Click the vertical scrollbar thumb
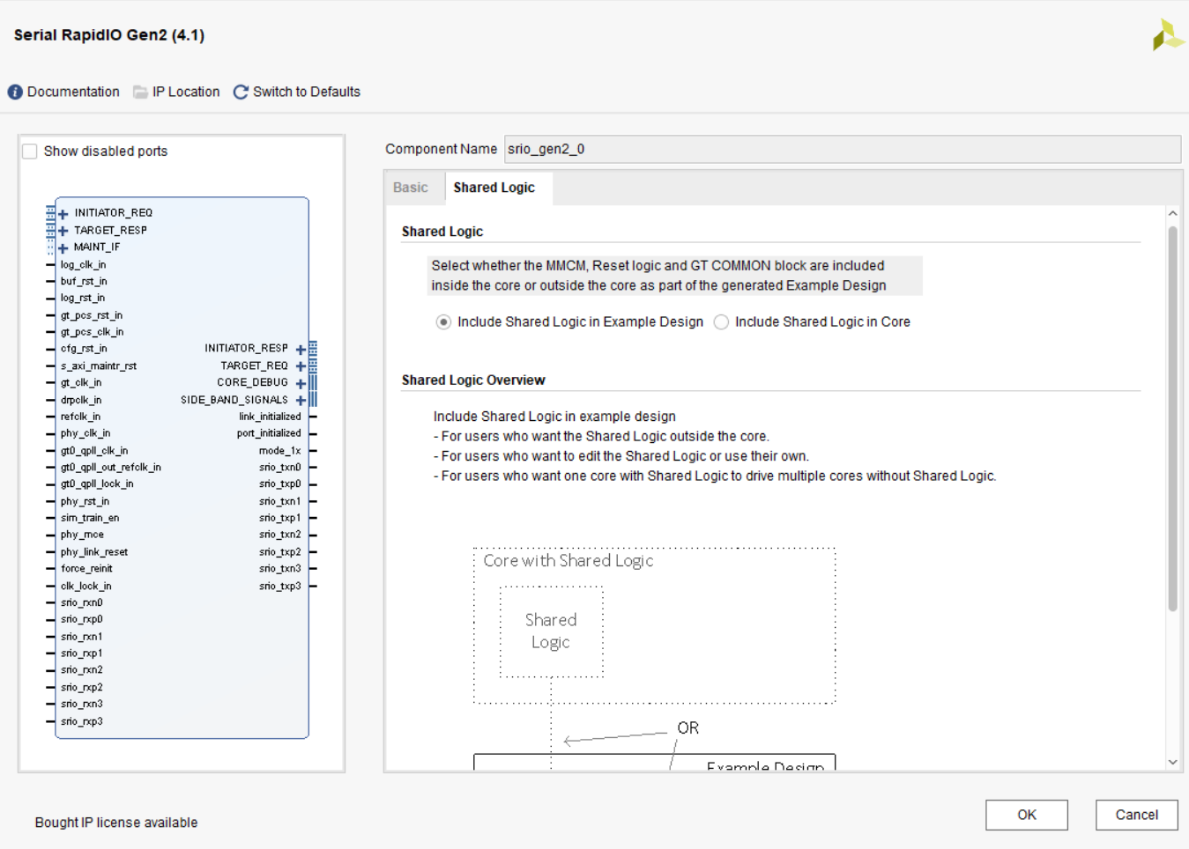Screen dimensions: 1189x849 click(x=1172, y=419)
